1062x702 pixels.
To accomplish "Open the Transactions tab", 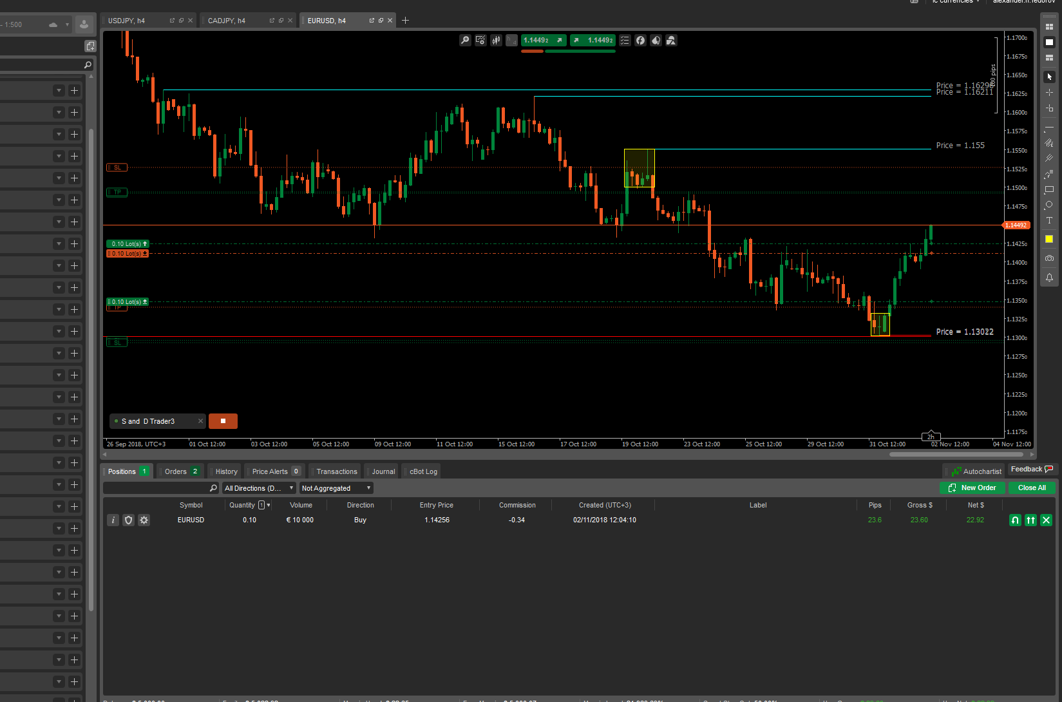I will 336,471.
